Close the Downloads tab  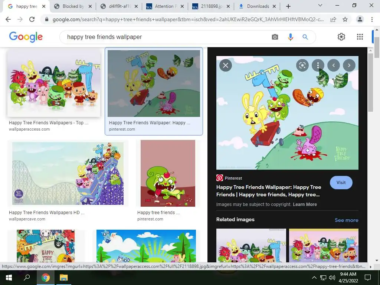pos(274,7)
